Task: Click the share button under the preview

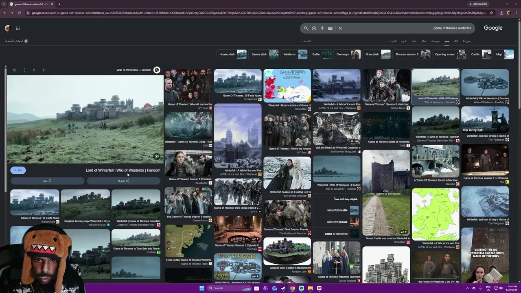Action: (x=124, y=181)
